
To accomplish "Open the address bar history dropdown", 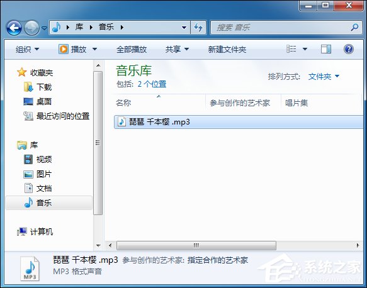I will (x=184, y=28).
